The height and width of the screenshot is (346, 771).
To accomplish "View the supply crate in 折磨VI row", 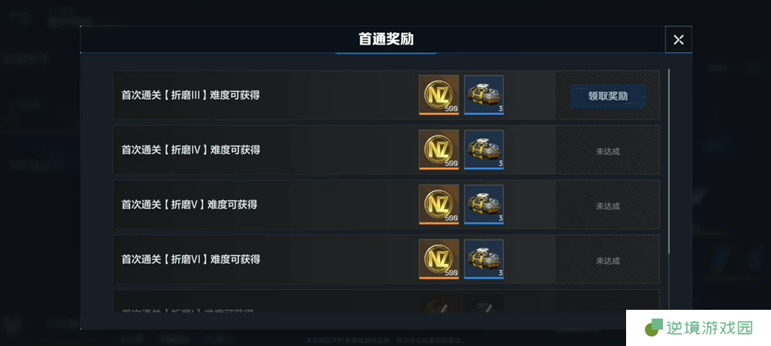I will click(484, 259).
